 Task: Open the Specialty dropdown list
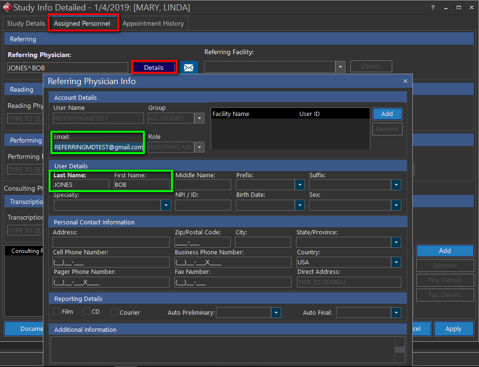point(165,205)
